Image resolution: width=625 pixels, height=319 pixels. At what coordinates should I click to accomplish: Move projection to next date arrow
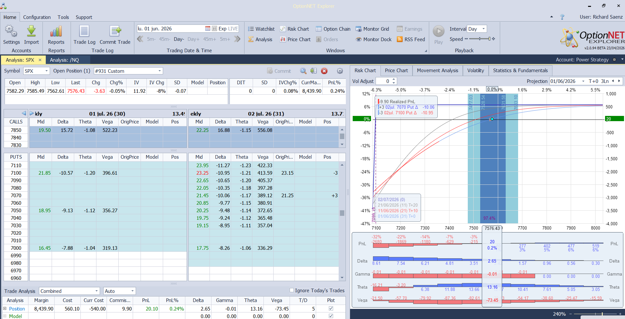click(x=619, y=81)
